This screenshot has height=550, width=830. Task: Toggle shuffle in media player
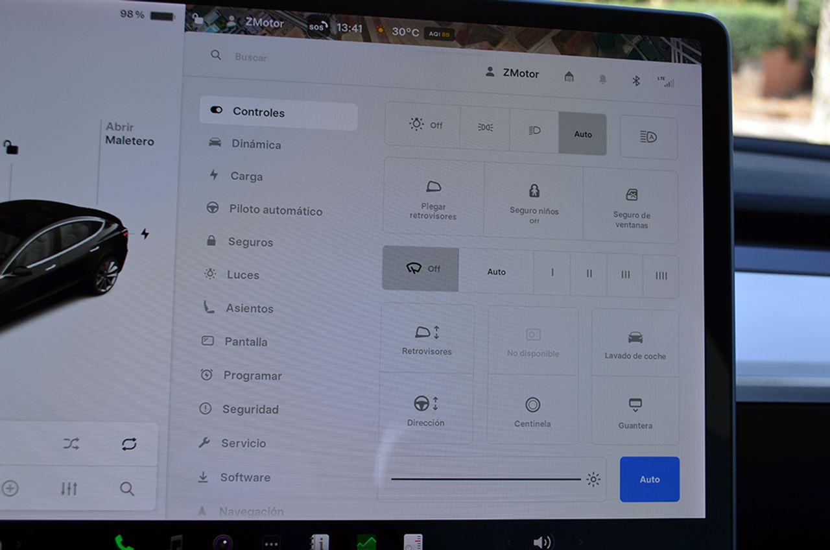click(x=71, y=444)
